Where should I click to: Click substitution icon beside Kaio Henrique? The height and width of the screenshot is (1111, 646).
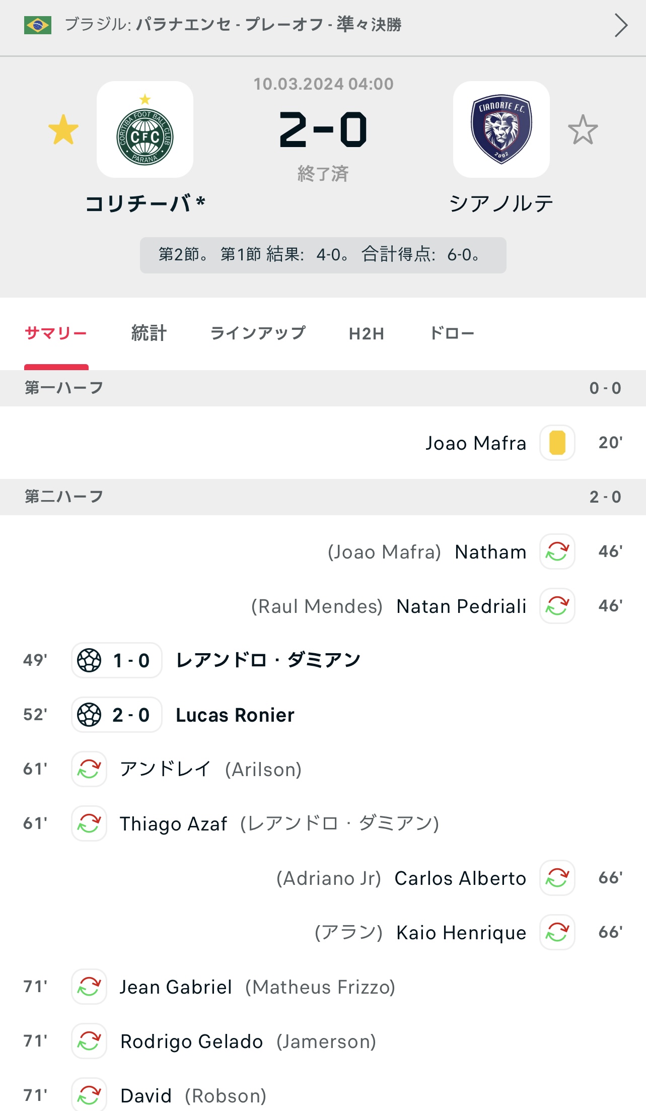click(557, 932)
